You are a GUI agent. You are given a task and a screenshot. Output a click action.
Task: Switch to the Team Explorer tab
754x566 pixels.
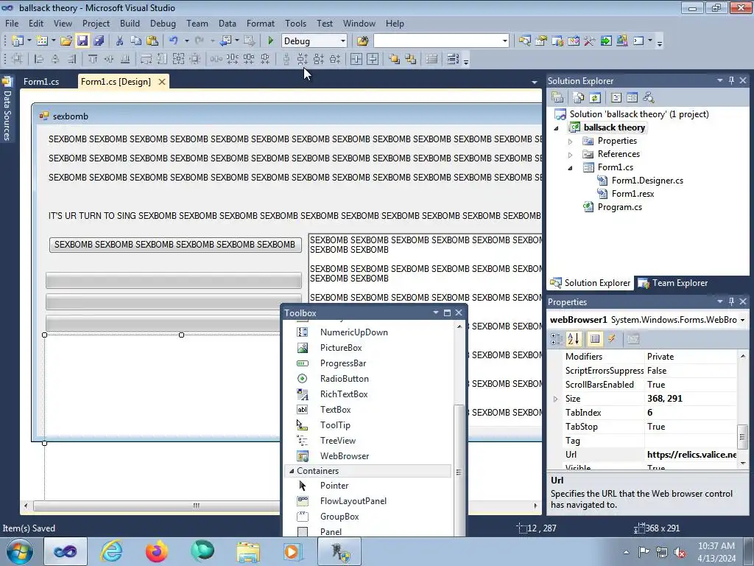coord(673,283)
